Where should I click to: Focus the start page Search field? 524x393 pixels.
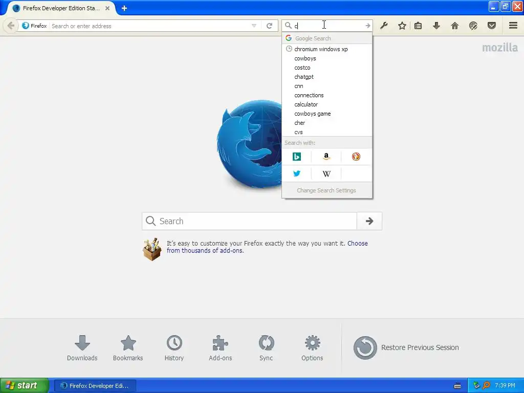[249, 221]
